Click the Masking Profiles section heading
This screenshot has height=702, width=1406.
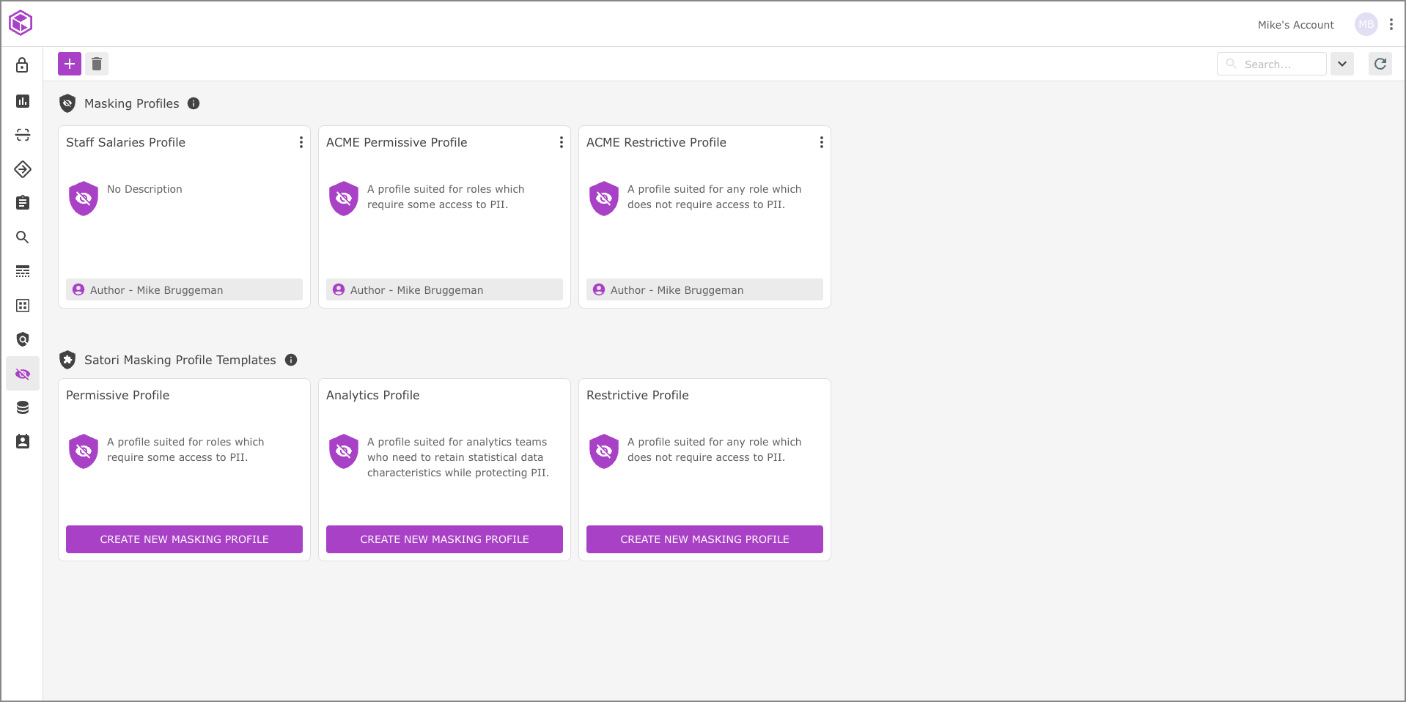tap(132, 103)
